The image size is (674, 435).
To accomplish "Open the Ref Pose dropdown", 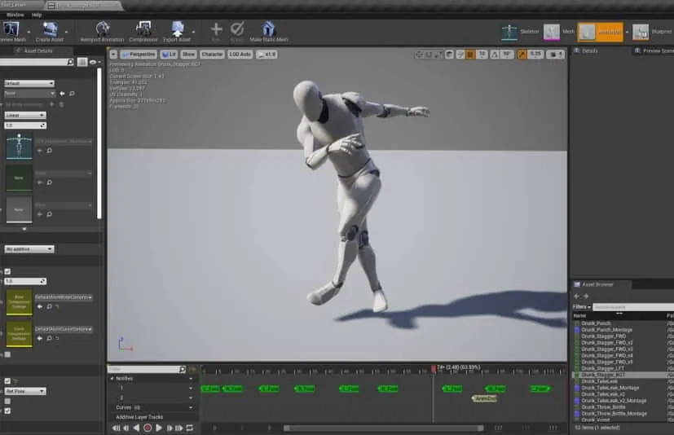I will tap(25, 391).
